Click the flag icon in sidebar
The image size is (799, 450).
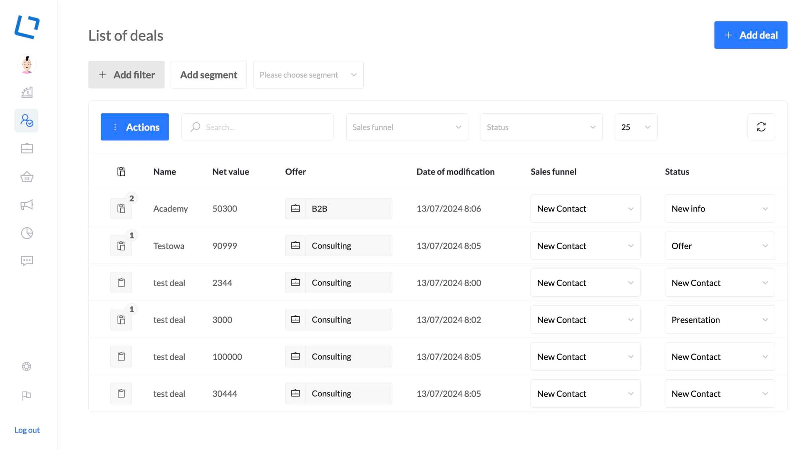pyautogui.click(x=27, y=395)
